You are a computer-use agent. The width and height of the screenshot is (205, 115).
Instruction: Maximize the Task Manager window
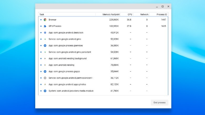tap(162, 6)
